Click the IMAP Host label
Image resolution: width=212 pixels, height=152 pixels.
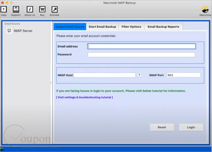(x=65, y=75)
